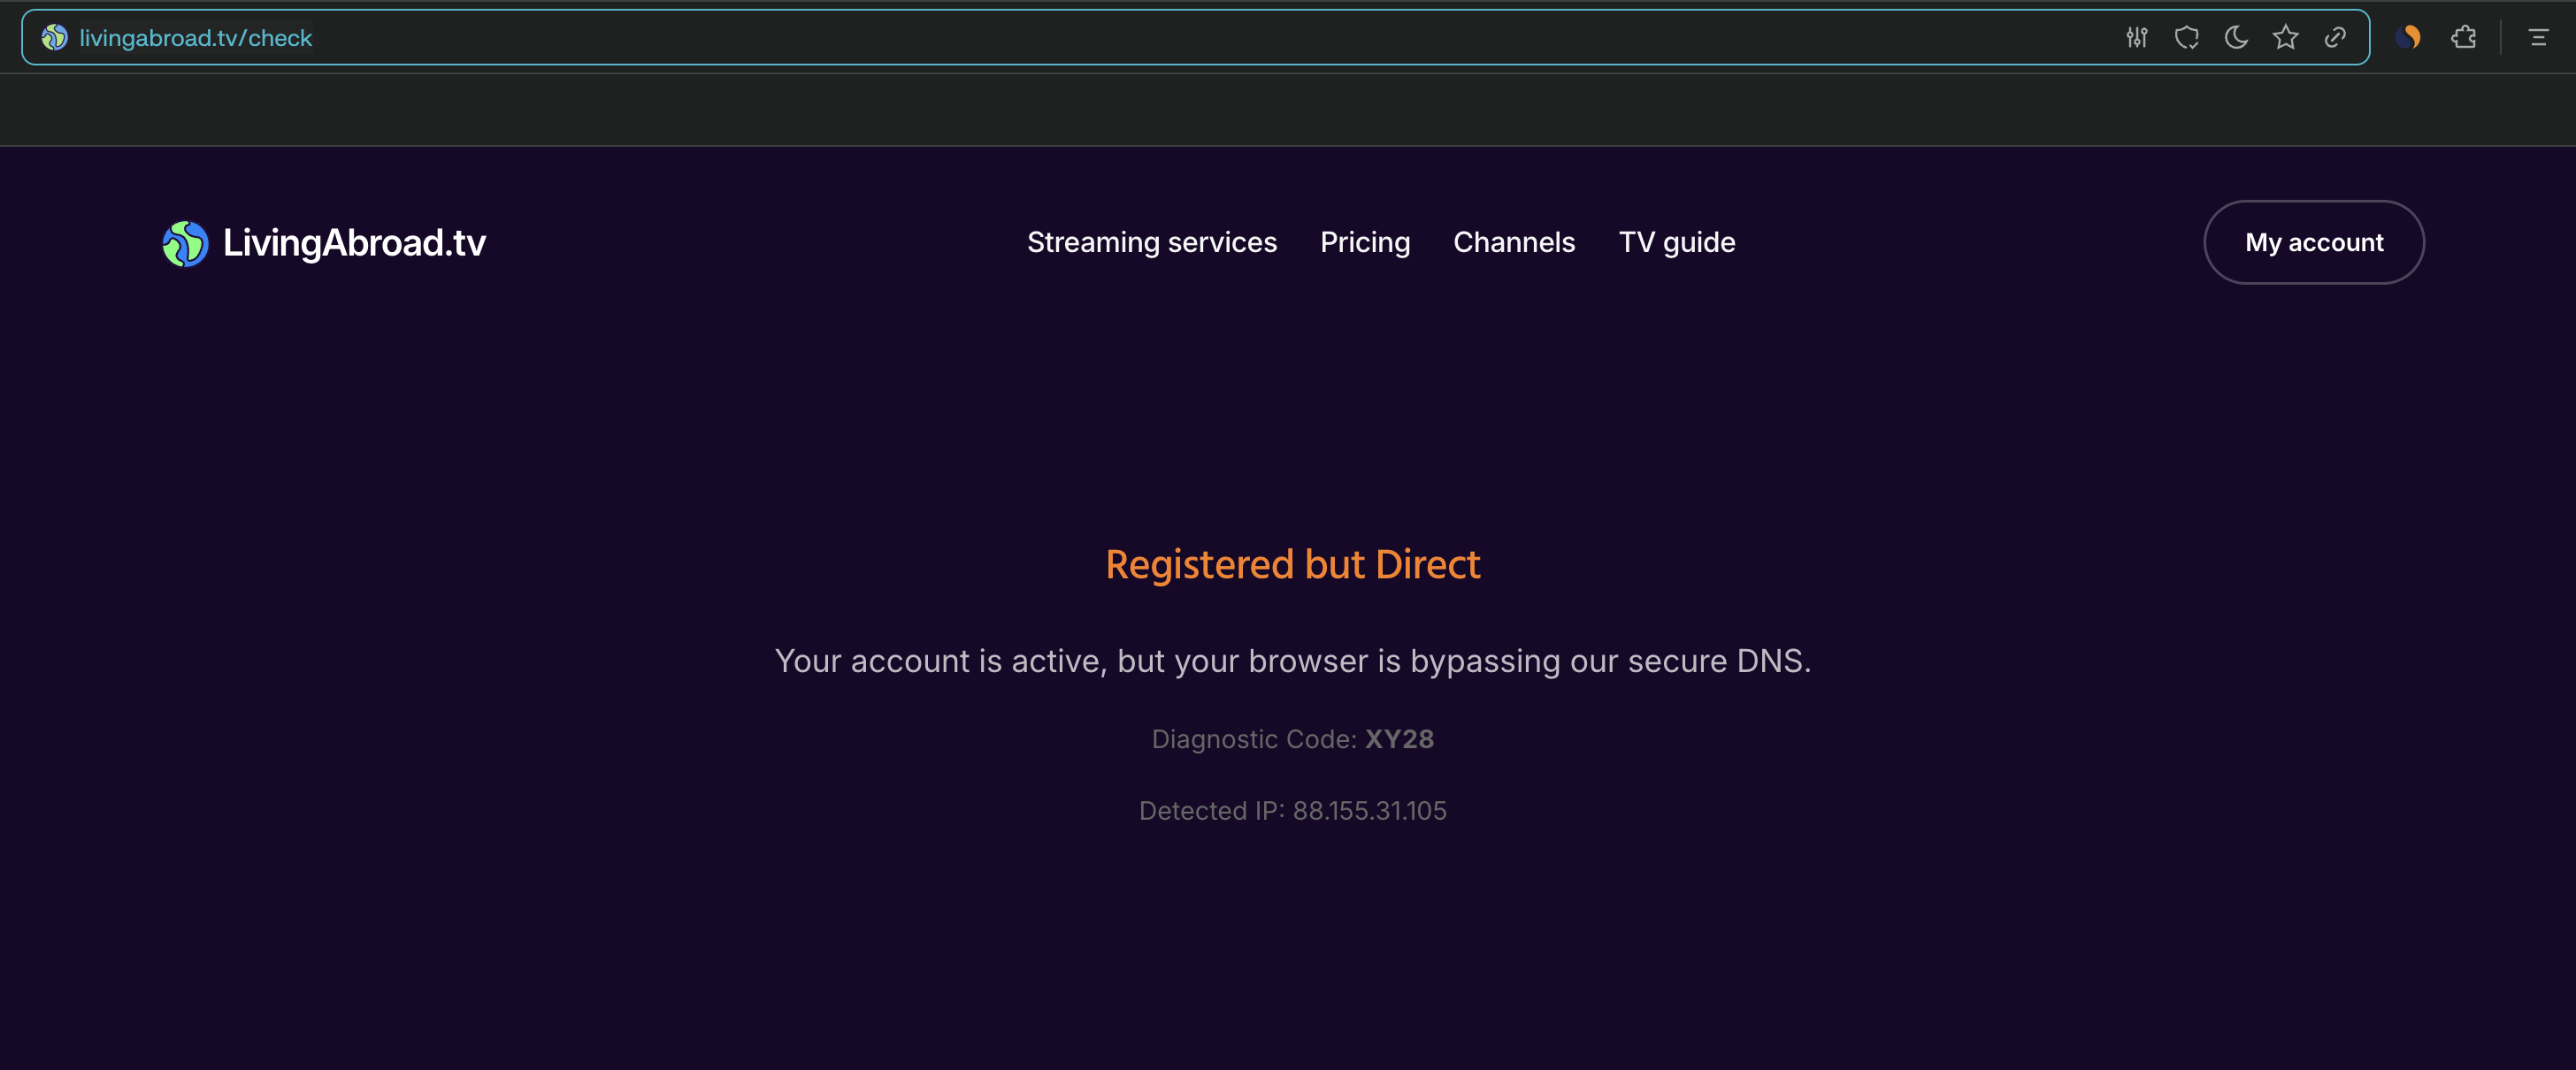
Task: Open the blue and orange extension icon
Action: click(2408, 38)
